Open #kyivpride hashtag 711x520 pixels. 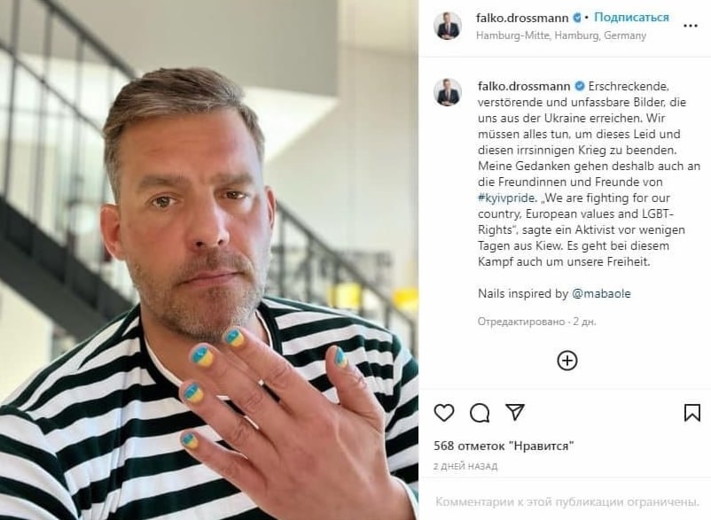[507, 198]
